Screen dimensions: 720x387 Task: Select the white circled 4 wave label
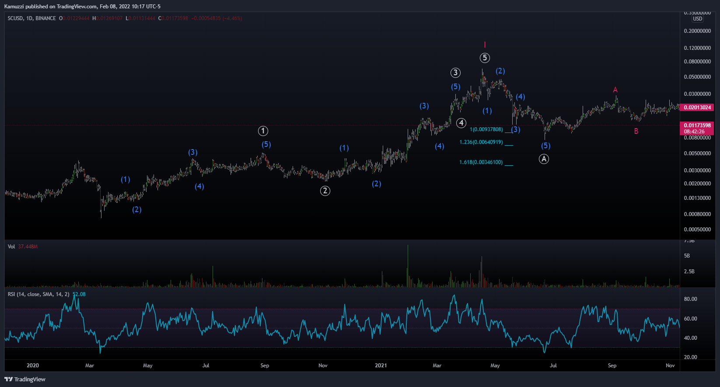pyautogui.click(x=461, y=123)
